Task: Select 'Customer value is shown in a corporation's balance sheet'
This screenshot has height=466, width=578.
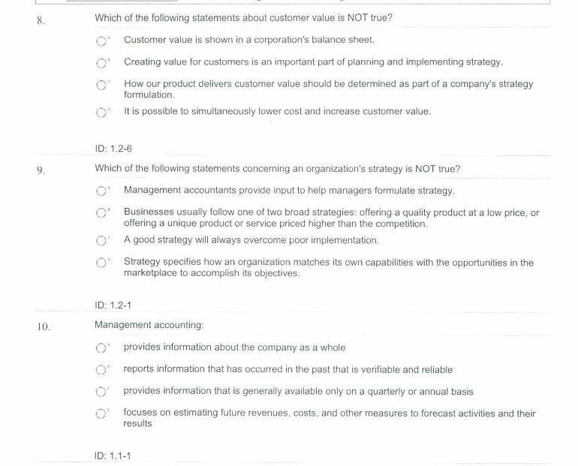Action: 101,41
